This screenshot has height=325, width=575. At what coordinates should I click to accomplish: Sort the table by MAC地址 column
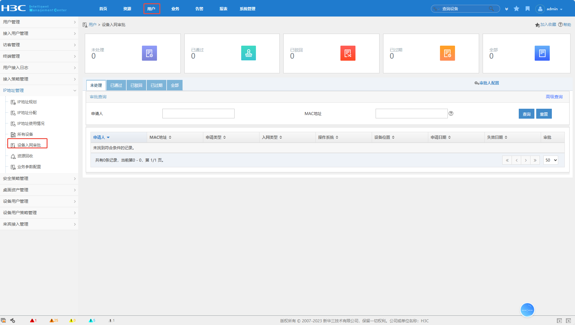pos(161,137)
